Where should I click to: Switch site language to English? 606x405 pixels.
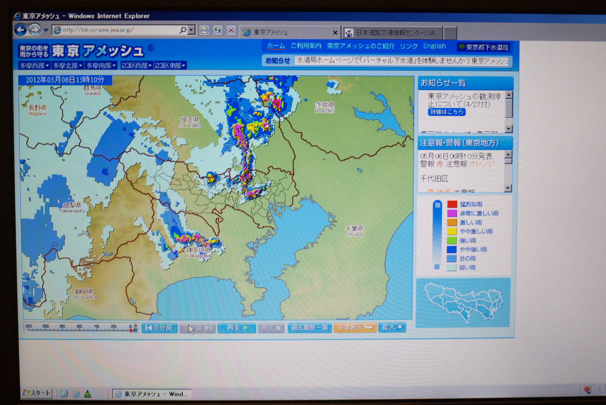(x=434, y=46)
